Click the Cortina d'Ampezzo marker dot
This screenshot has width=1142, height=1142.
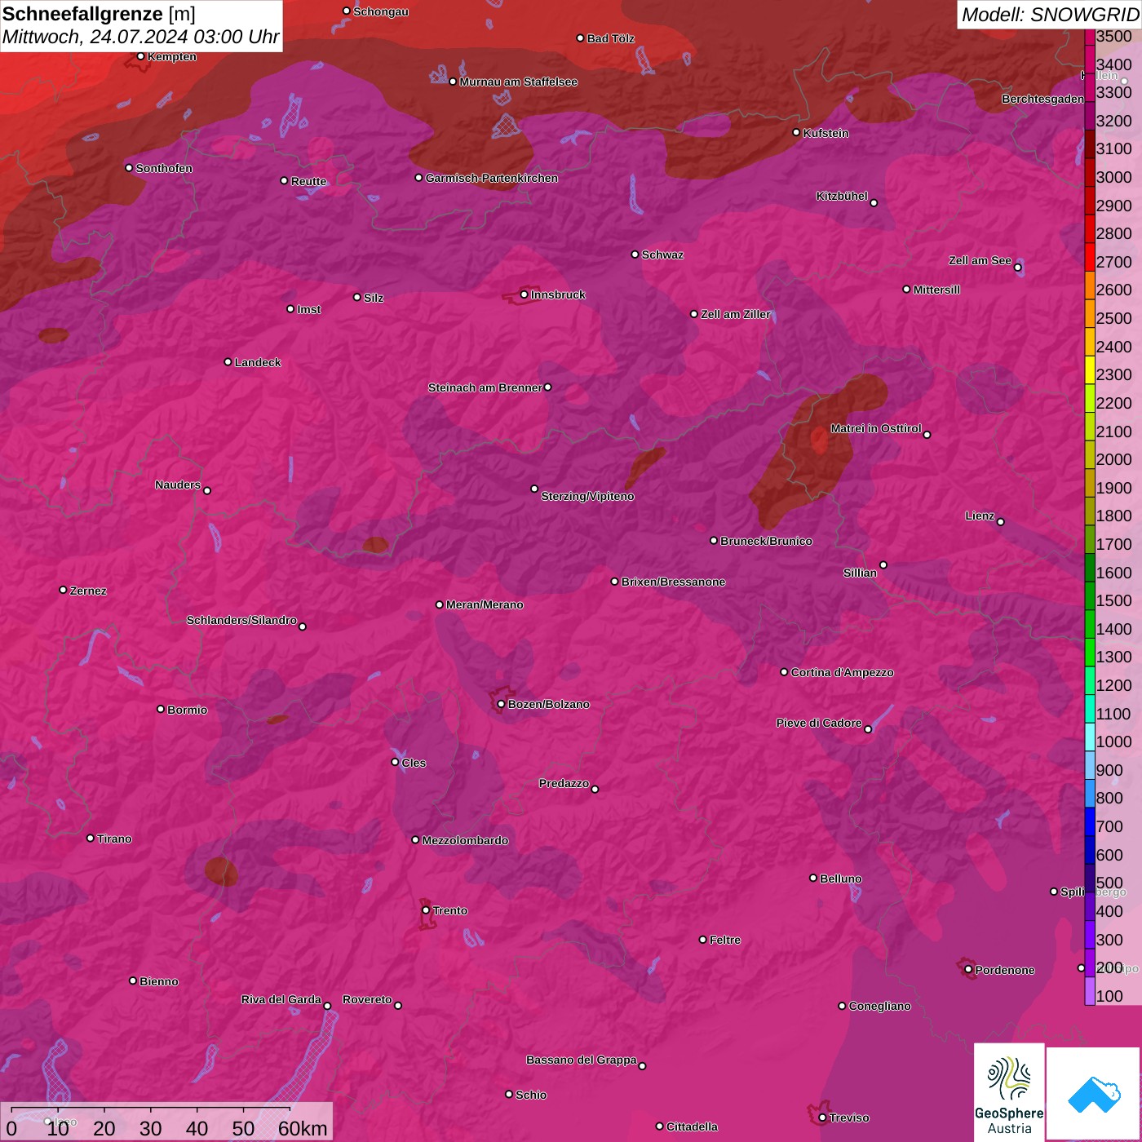[x=784, y=672]
